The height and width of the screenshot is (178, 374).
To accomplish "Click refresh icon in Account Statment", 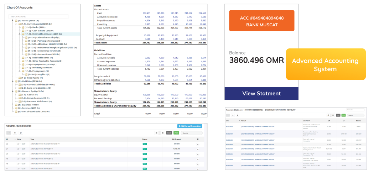I will pyautogui.click(x=238, y=115).
